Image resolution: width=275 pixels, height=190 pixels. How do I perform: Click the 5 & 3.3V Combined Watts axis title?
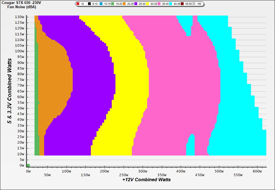pos(10,91)
